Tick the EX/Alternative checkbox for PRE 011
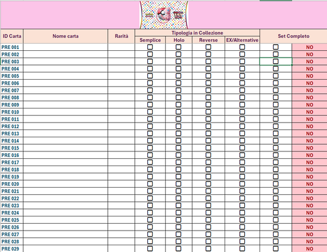Image resolution: width=327 pixels, height=252 pixels. click(x=242, y=119)
